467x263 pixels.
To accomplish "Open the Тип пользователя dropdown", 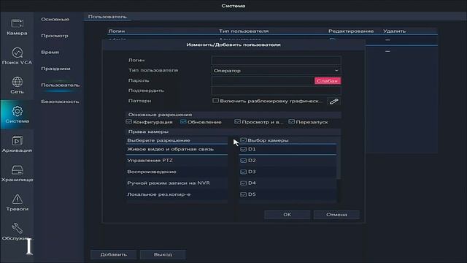I will pyautogui.click(x=276, y=71).
